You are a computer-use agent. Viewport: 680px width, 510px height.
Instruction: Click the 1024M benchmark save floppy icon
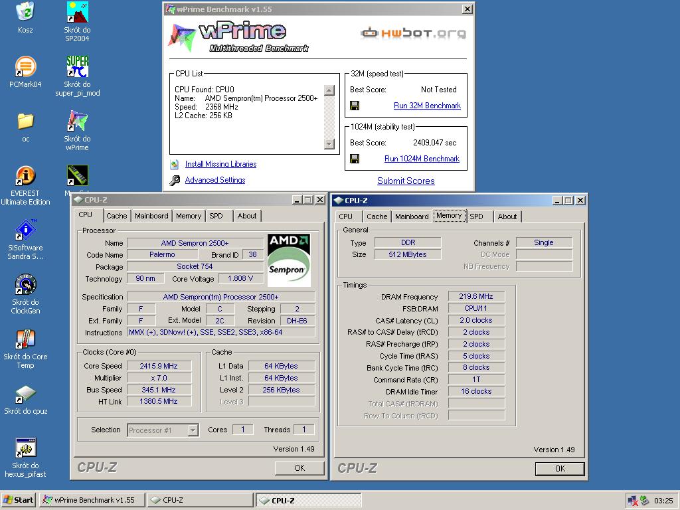[x=355, y=159]
